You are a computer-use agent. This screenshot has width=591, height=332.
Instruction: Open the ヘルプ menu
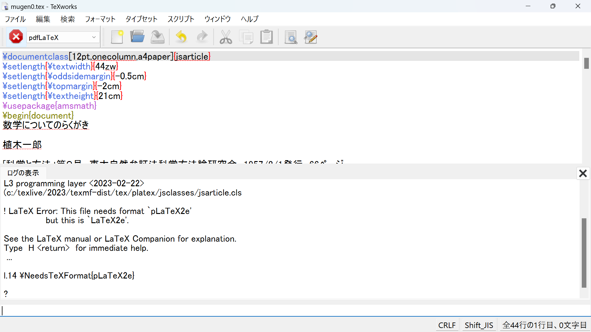coord(250,19)
